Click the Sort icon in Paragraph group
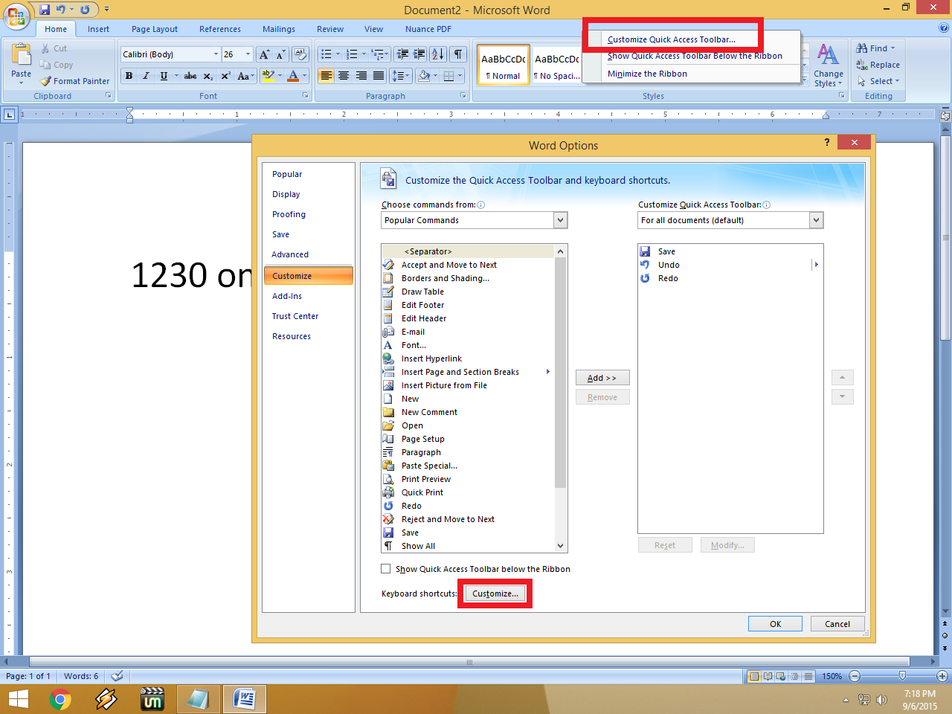 pos(438,54)
